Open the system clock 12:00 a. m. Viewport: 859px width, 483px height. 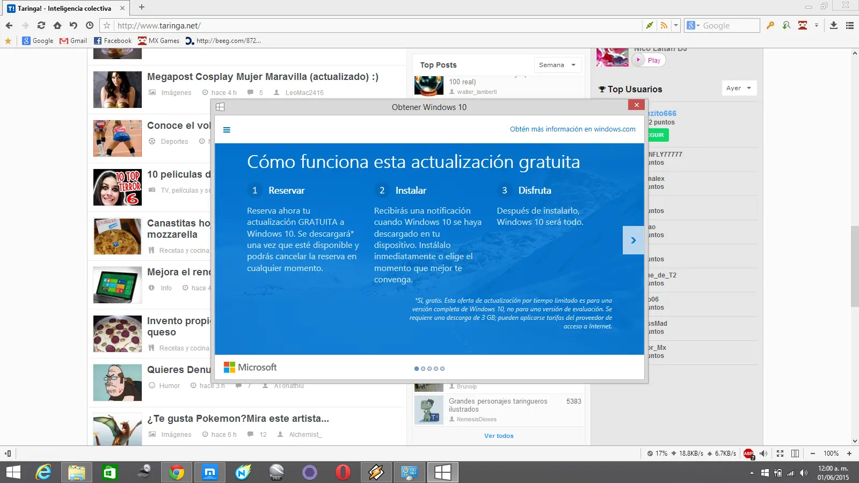pos(833,473)
